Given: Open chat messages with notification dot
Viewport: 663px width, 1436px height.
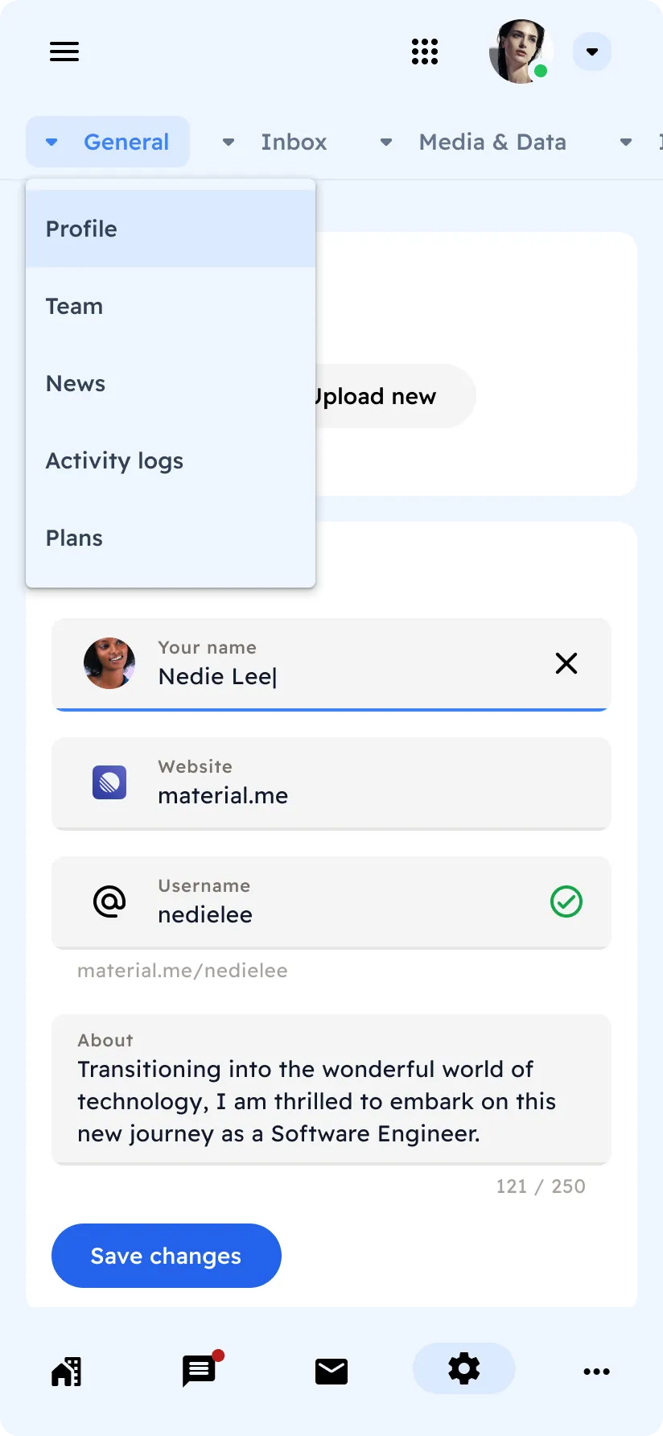Looking at the screenshot, I should coord(199,1370).
